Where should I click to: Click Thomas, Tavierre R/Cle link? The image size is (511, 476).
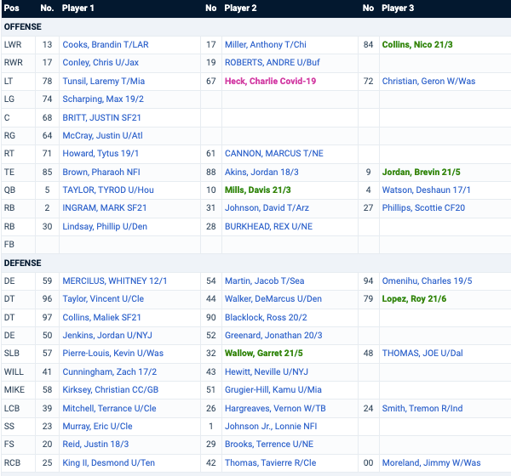(x=271, y=462)
